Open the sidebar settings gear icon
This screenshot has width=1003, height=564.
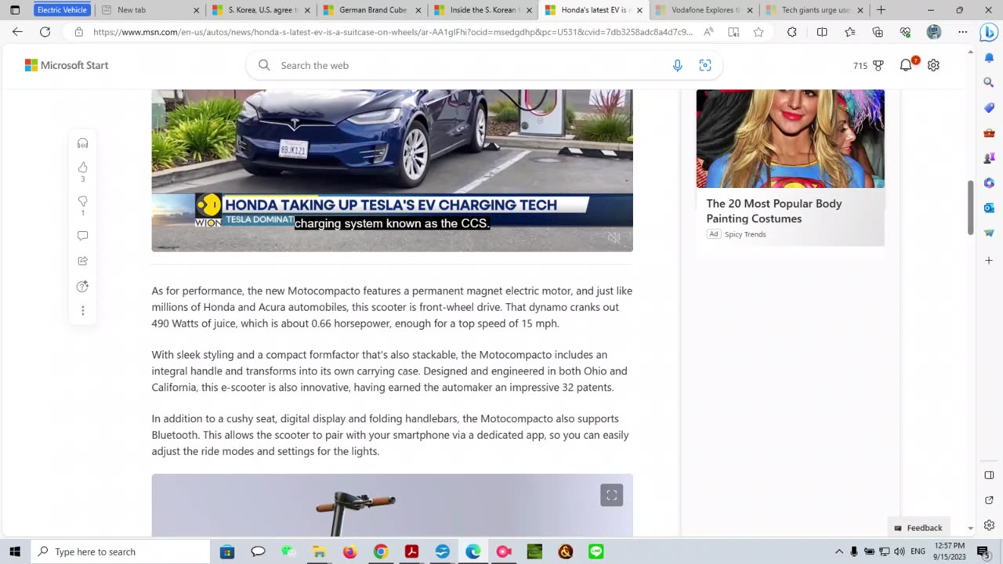pyautogui.click(x=989, y=525)
